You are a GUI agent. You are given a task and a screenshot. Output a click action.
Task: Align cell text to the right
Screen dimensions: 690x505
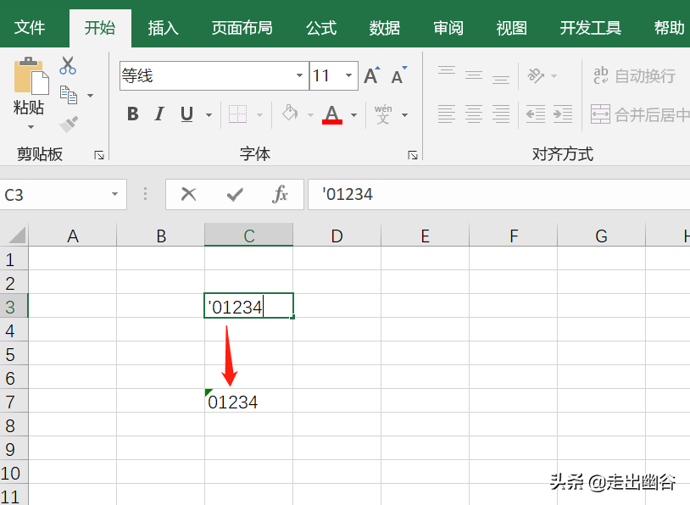501,114
